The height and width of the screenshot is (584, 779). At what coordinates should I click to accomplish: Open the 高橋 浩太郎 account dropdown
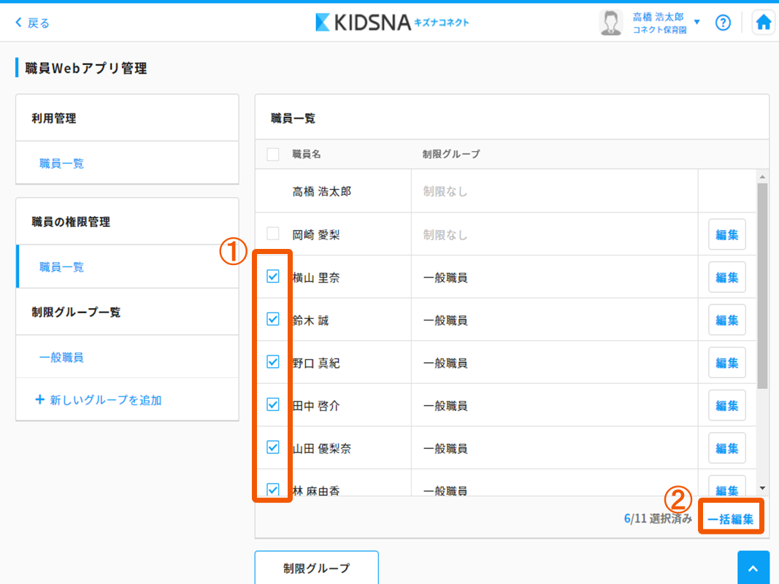[x=697, y=23]
